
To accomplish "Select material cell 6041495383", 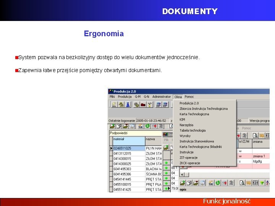I will pyautogui.click(x=129, y=169).
